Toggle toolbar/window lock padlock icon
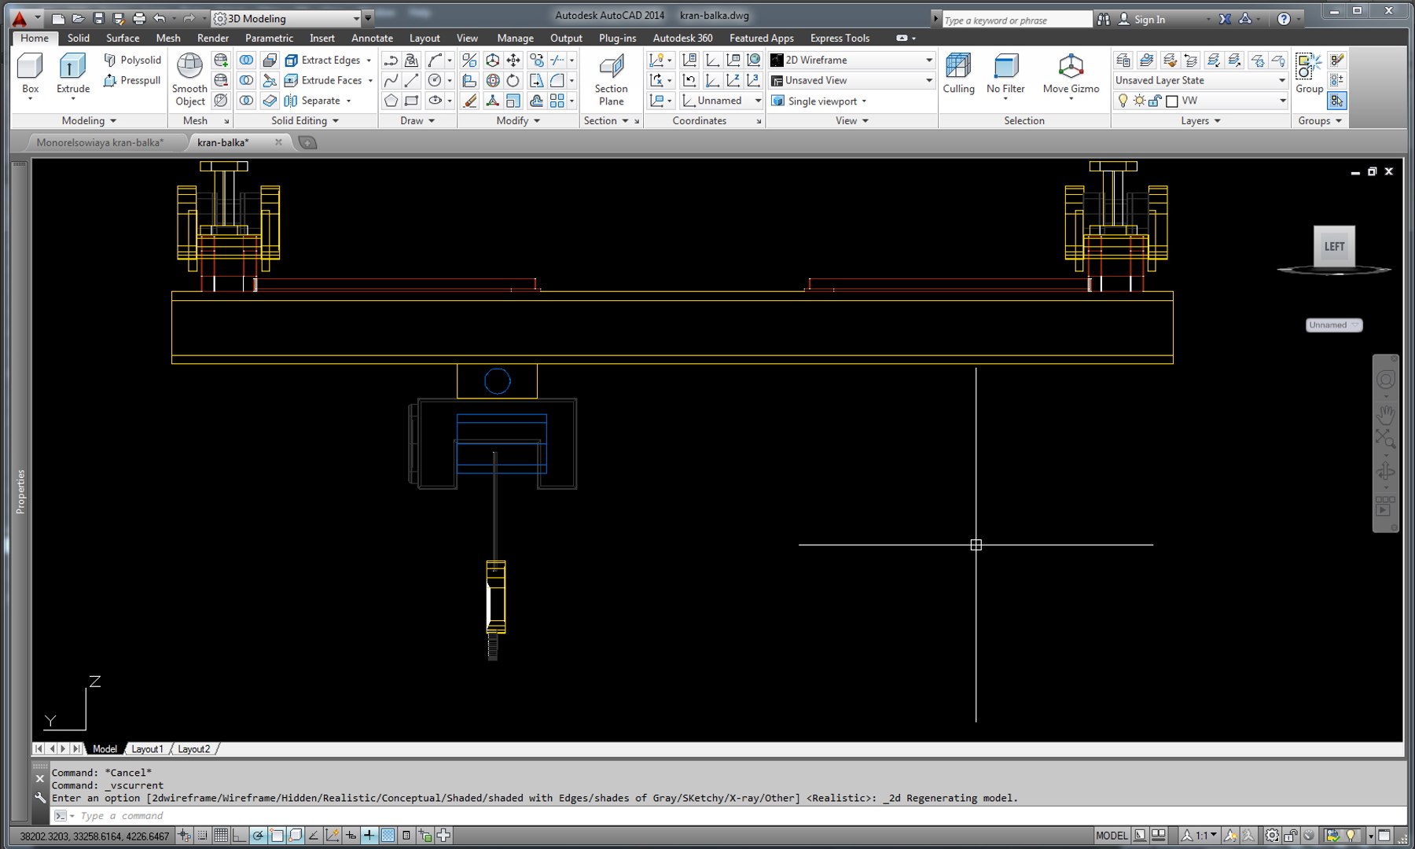The height and width of the screenshot is (849, 1415). coord(1290,836)
